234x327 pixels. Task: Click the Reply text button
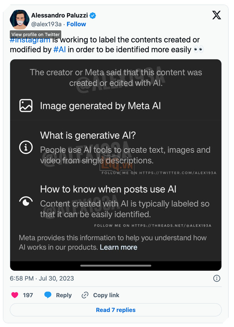64,295
